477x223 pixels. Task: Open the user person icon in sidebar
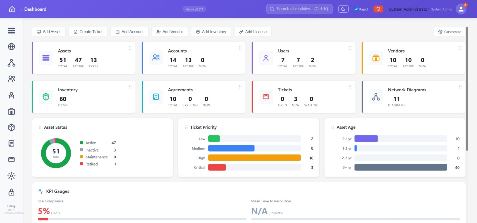click(11, 95)
